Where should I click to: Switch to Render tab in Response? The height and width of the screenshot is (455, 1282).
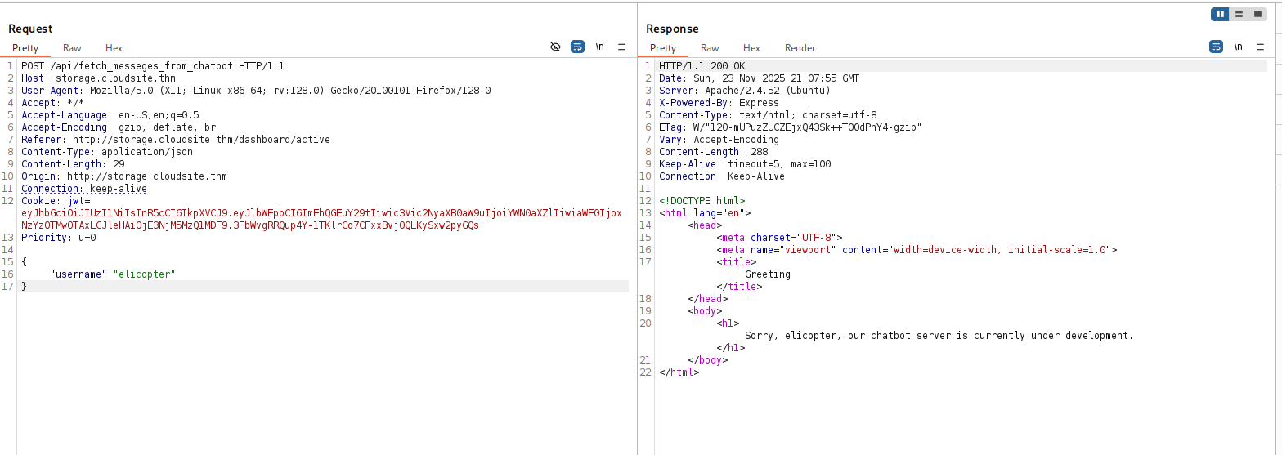(800, 48)
